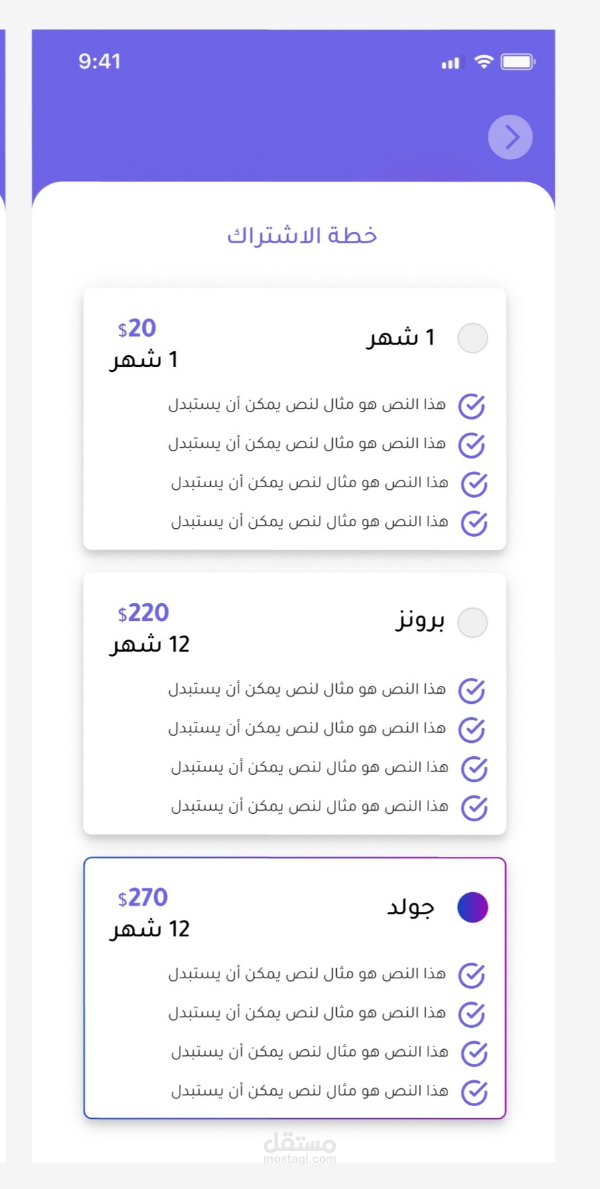Screen dimensions: 600x1189
Task: Click the خطة الاشتراك page title
Action: pos(302,236)
